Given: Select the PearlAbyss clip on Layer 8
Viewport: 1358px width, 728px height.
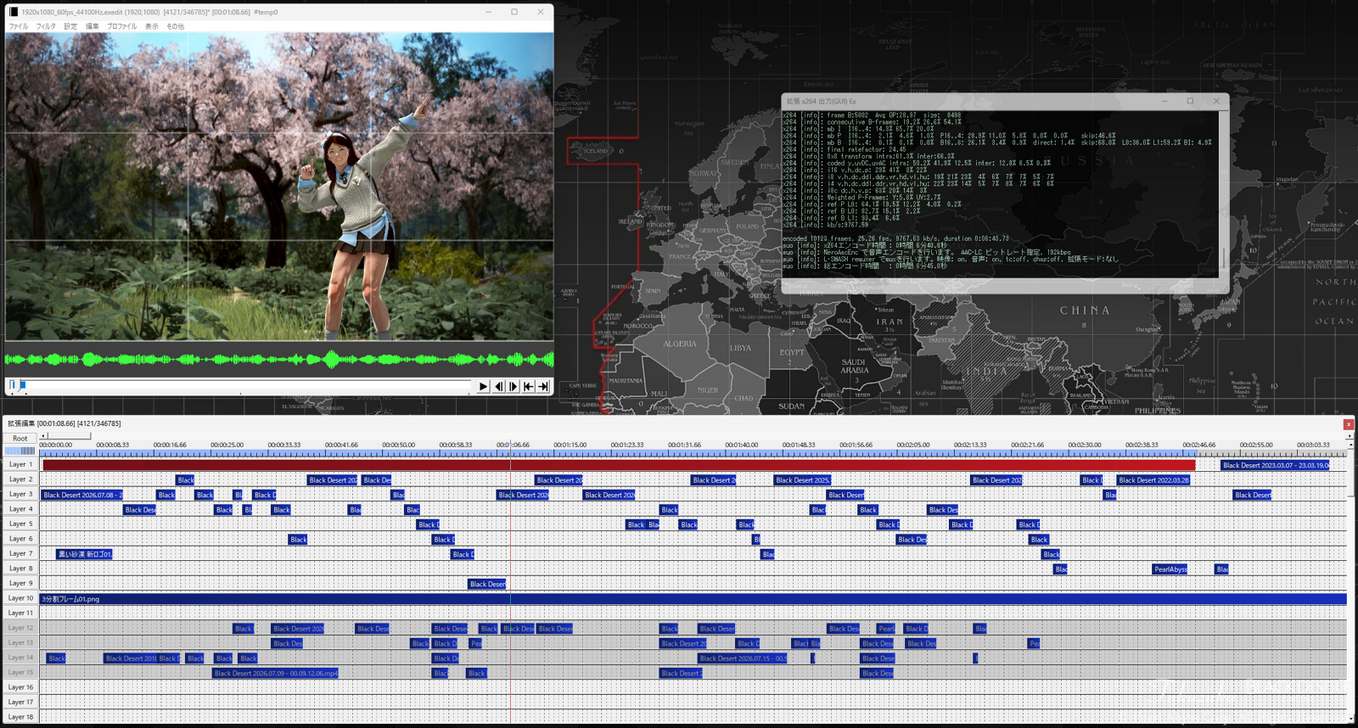Looking at the screenshot, I should point(1170,569).
